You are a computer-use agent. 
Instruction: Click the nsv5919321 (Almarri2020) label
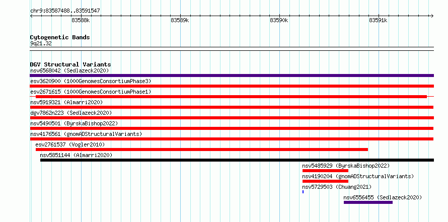coord(66,102)
